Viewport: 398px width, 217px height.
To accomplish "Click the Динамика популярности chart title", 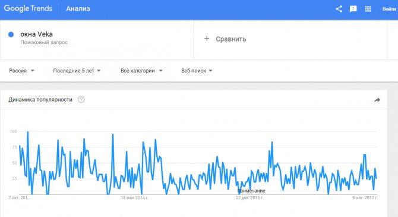I will pos(40,100).
